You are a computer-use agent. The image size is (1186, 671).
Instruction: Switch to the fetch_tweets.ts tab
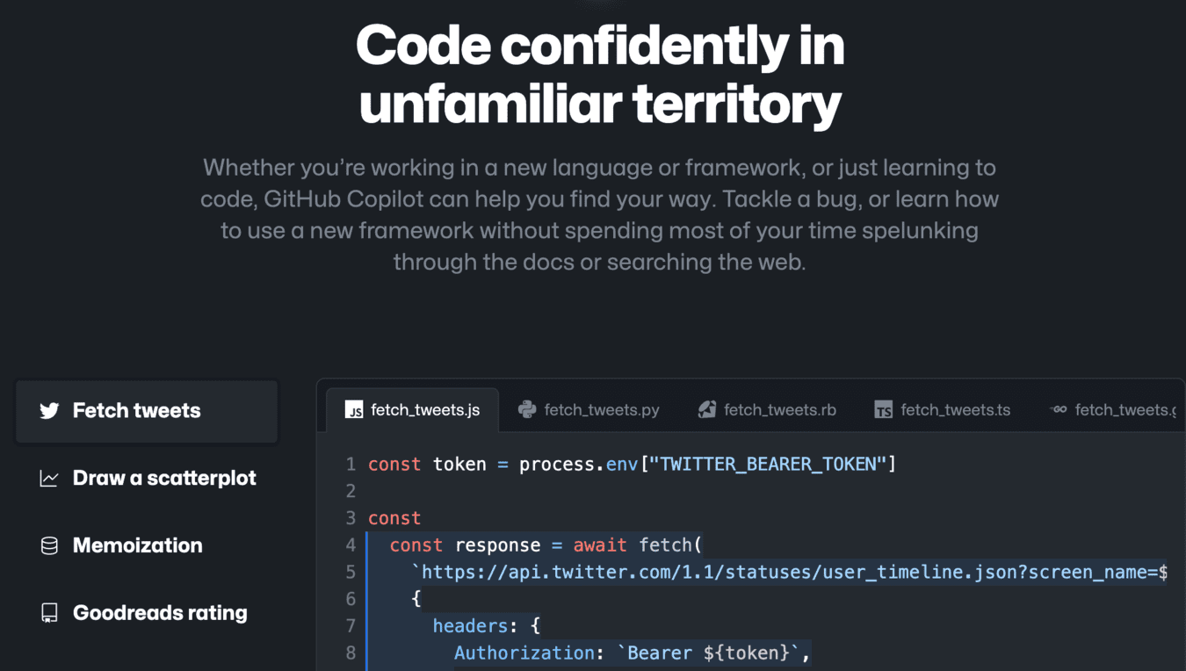pyautogui.click(x=943, y=410)
